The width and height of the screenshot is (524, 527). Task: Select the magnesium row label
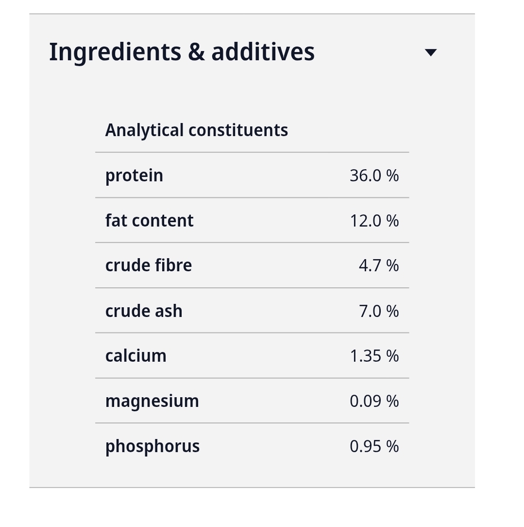[152, 401]
